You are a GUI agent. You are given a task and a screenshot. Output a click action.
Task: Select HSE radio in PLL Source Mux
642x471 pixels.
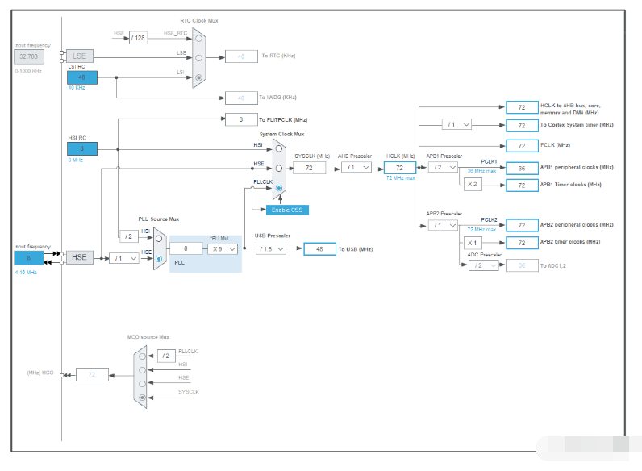[159, 258]
